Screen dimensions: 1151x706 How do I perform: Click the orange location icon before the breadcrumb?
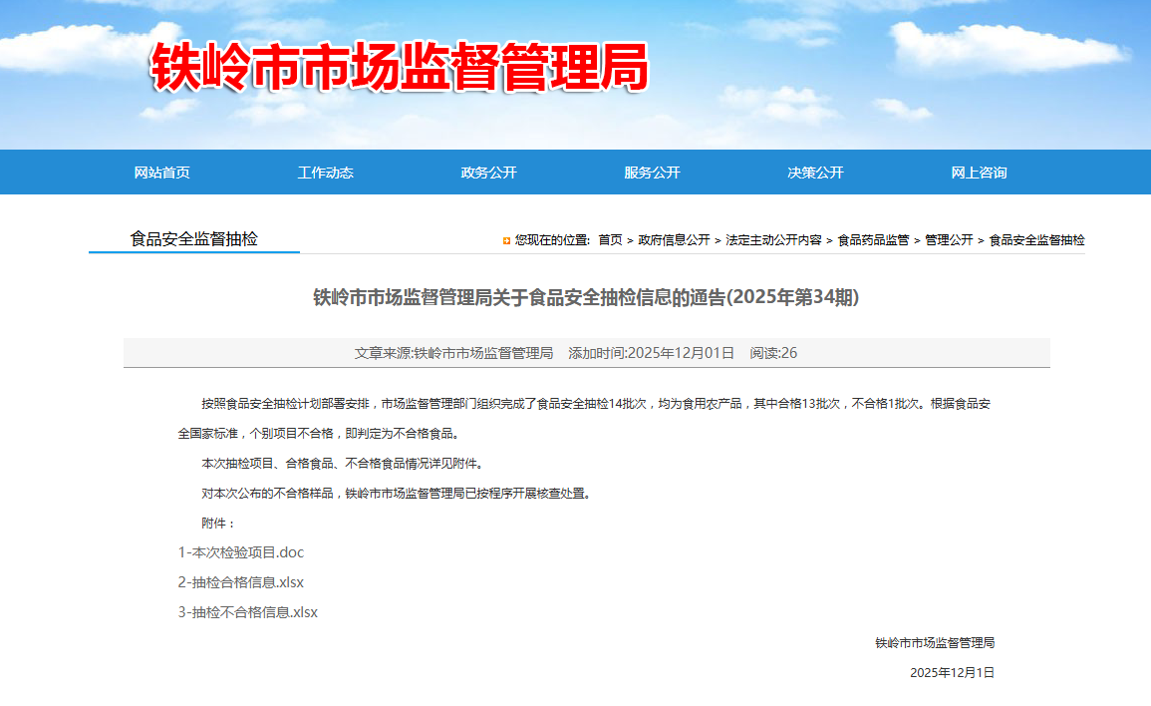click(507, 240)
